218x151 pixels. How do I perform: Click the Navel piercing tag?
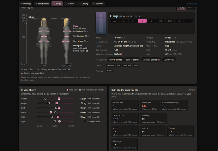[109, 71]
